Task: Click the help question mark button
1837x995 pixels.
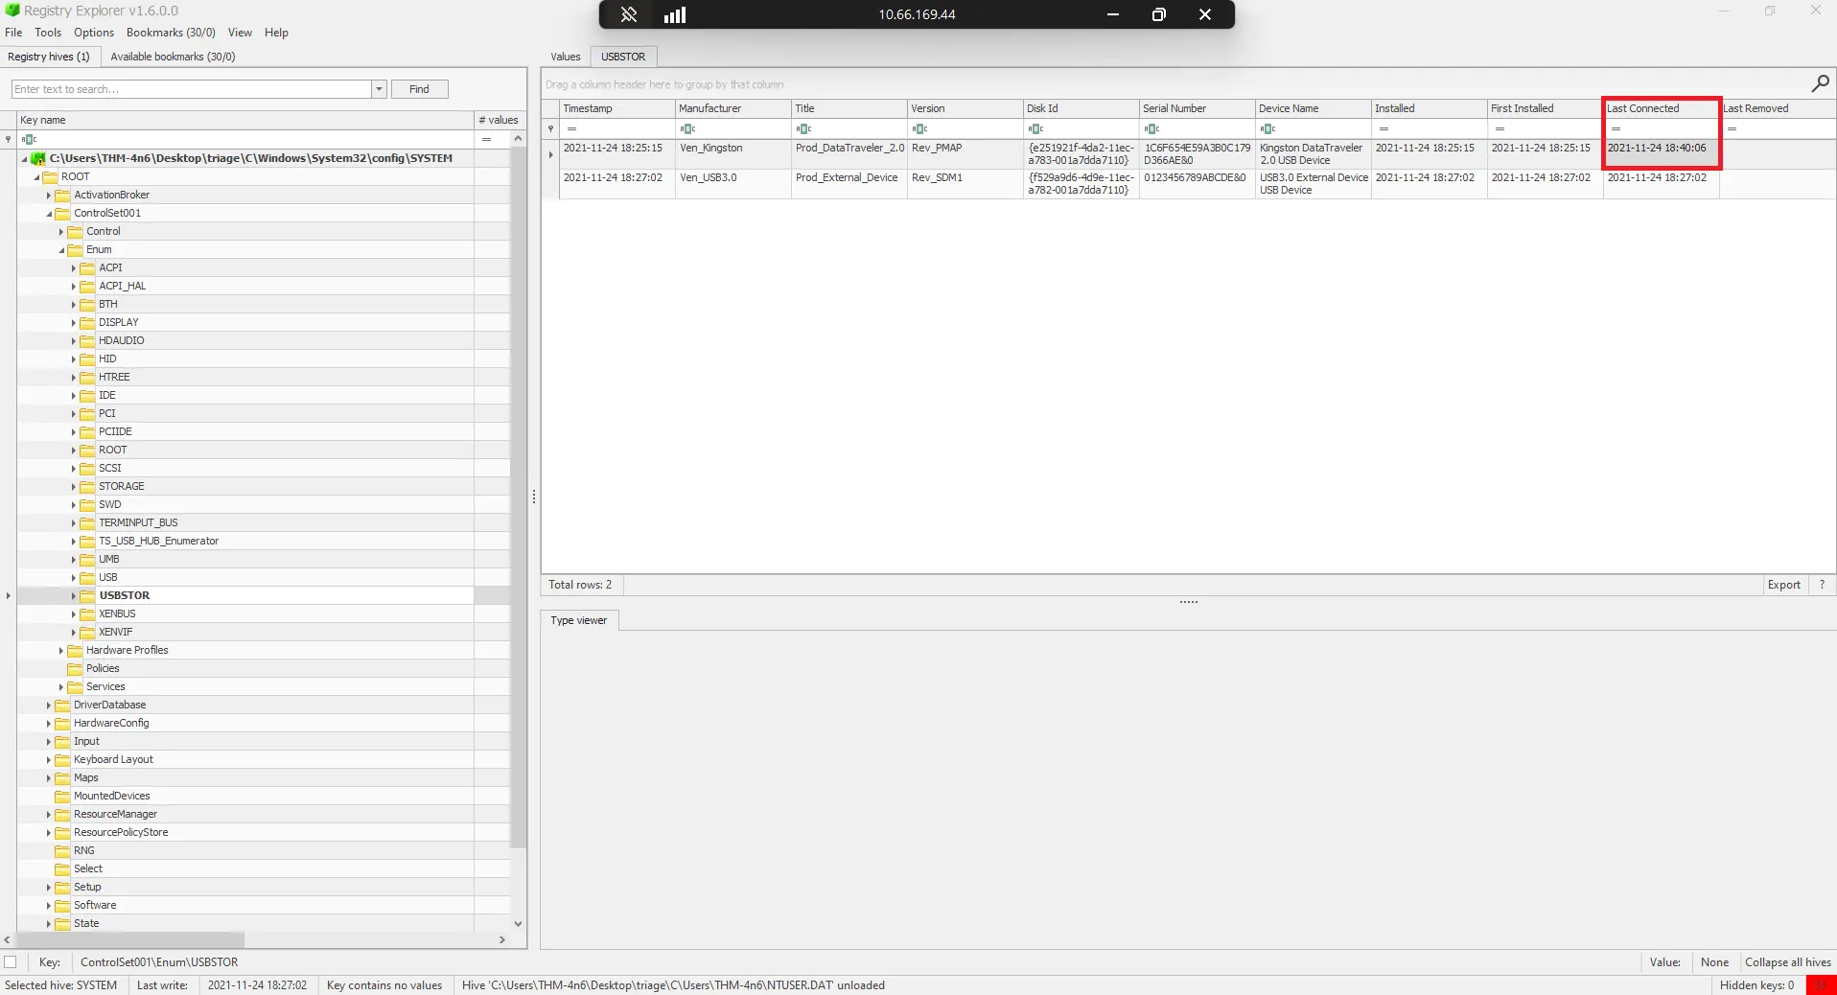Action: pyautogui.click(x=1822, y=585)
